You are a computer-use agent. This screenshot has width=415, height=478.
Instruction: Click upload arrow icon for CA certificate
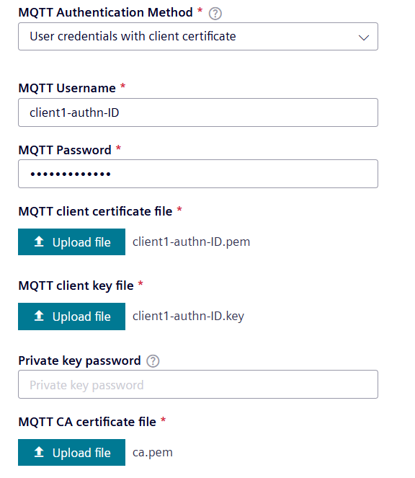(39, 452)
